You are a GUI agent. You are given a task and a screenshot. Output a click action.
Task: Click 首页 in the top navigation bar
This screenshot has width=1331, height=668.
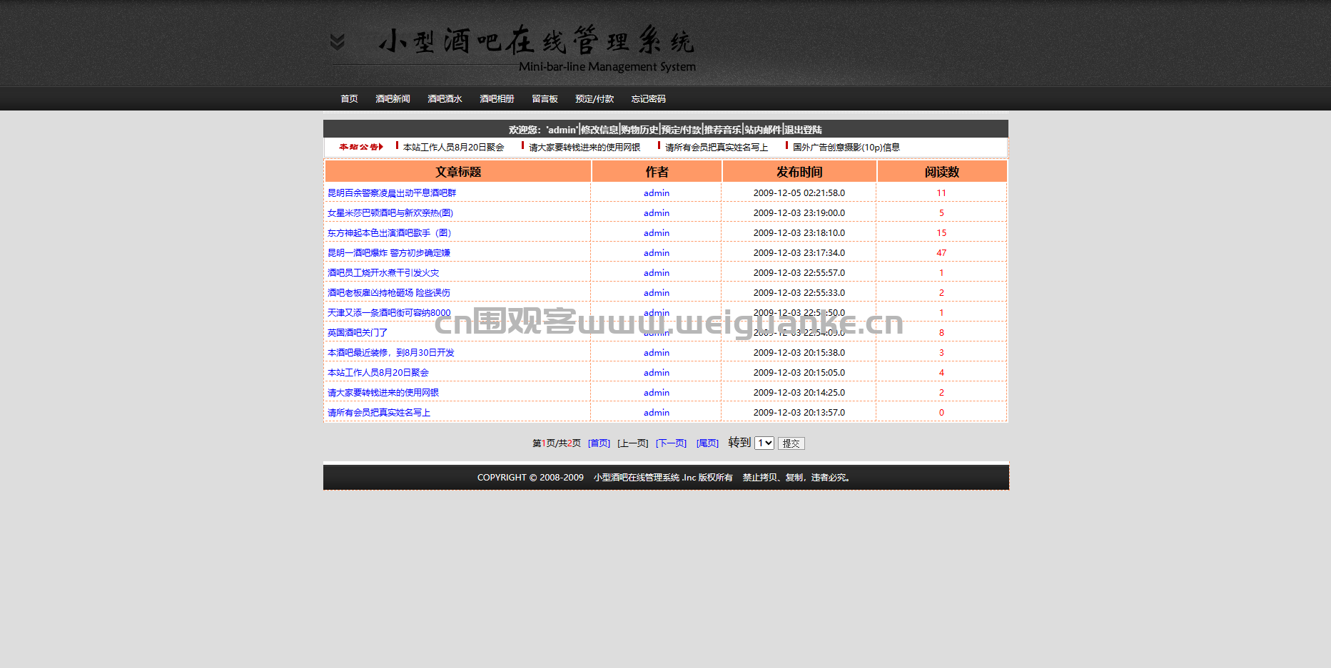coord(349,99)
